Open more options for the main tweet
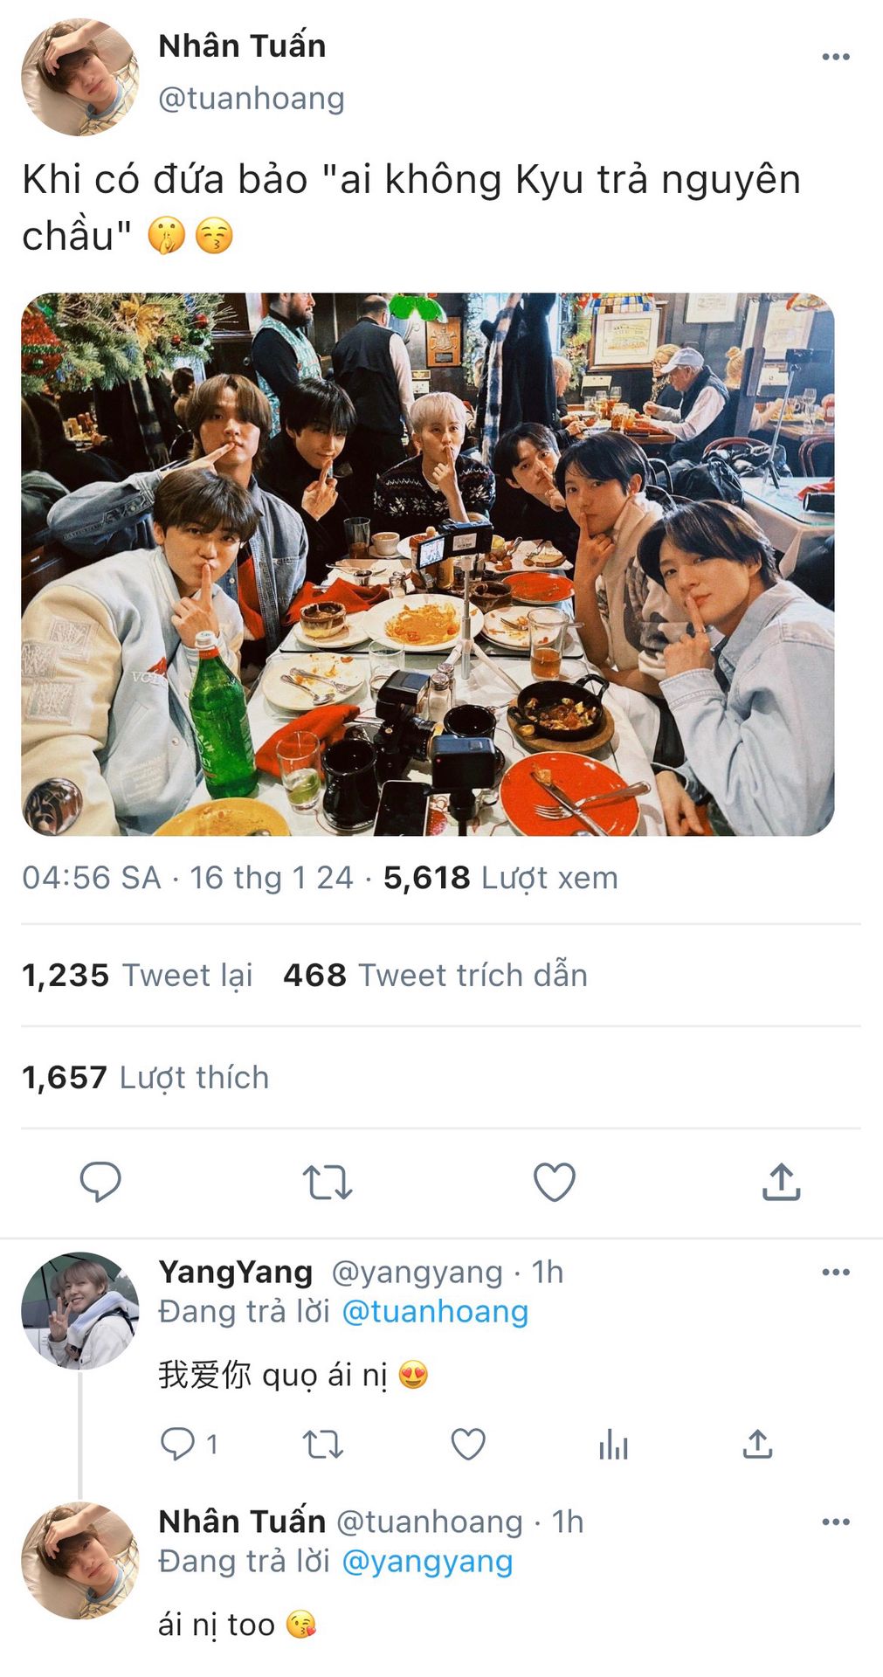The height and width of the screenshot is (1677, 883). click(836, 58)
